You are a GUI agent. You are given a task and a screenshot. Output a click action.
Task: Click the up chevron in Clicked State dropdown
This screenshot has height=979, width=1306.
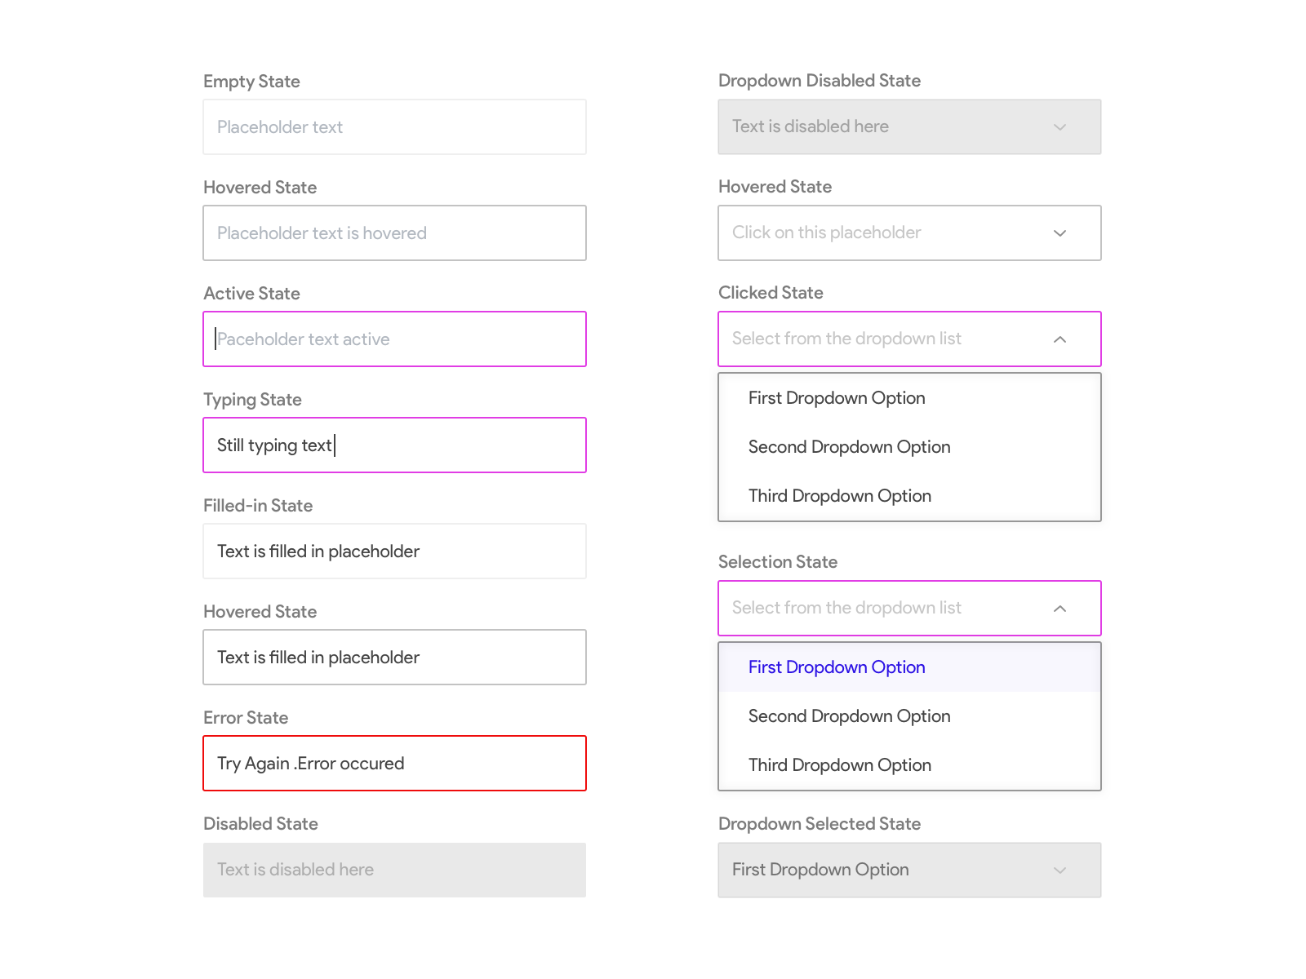(1059, 339)
